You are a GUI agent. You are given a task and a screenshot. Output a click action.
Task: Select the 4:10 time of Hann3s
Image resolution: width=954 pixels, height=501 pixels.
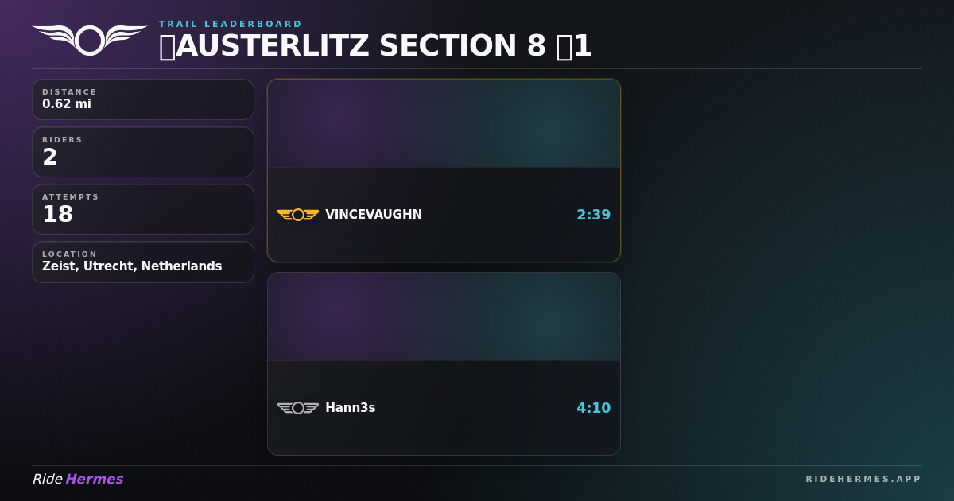pos(593,408)
